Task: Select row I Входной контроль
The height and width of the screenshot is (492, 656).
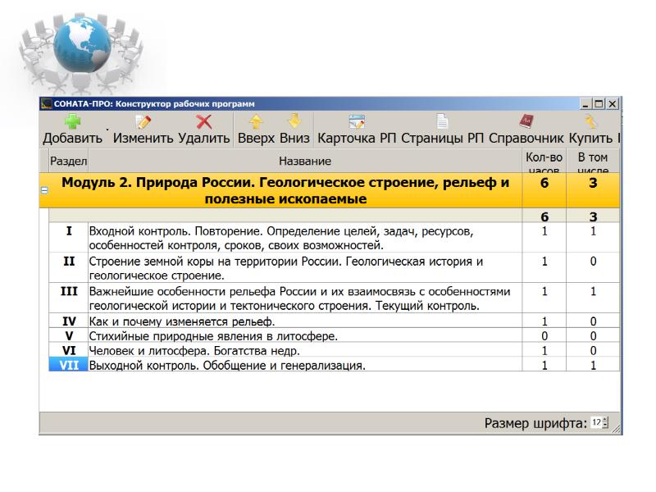Action: (x=303, y=238)
